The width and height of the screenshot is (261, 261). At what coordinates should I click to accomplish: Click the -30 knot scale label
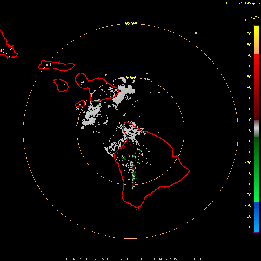[x=248, y=163]
